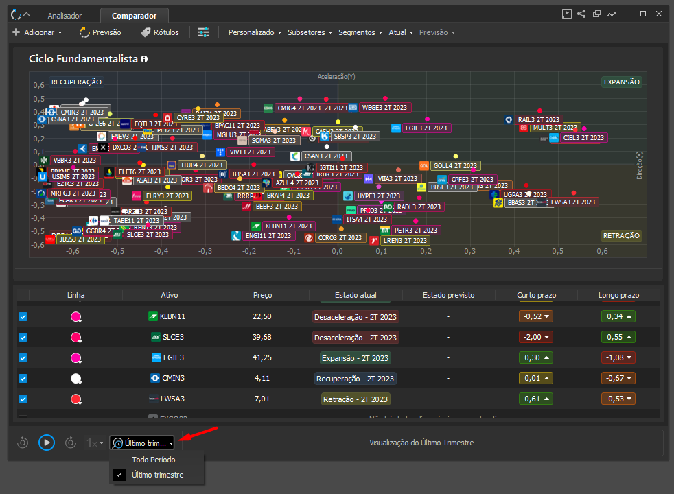
Task: Expand the Atual dropdown
Action: (401, 32)
